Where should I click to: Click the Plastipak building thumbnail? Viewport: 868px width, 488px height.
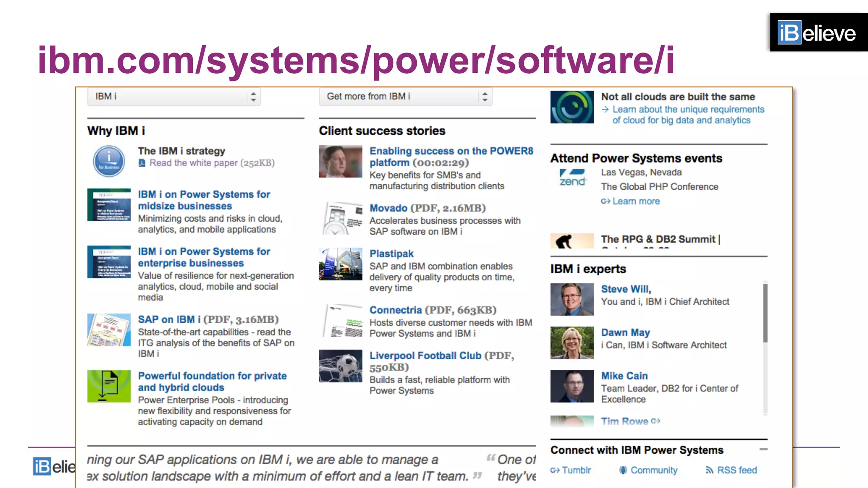341,264
